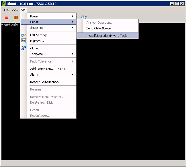
Task: Click the Rename menu entry
Action: click(x=48, y=89)
